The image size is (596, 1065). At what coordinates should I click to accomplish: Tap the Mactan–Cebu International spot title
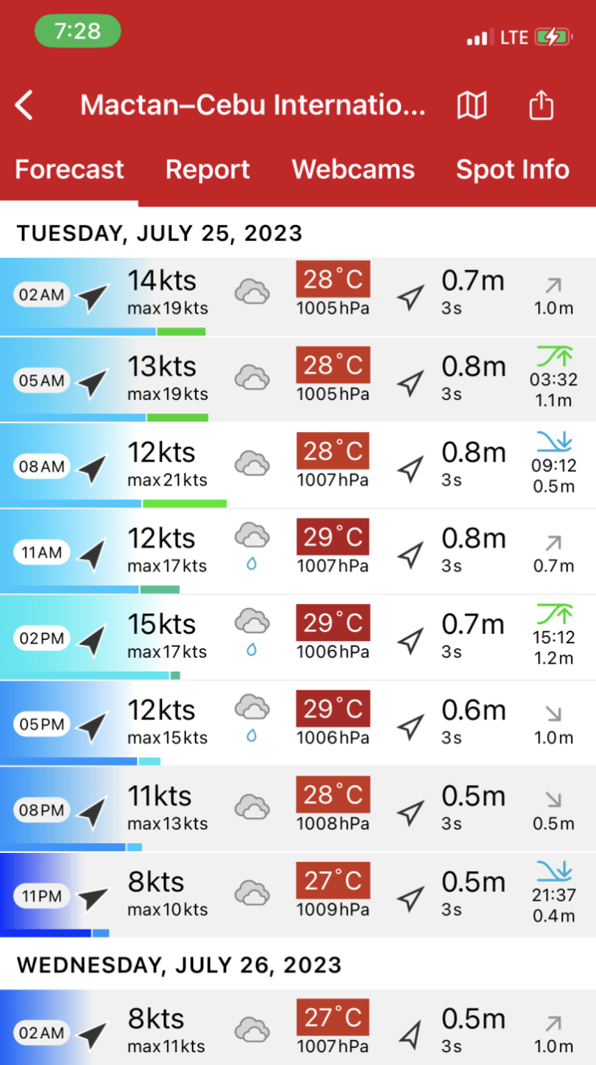[x=253, y=106]
